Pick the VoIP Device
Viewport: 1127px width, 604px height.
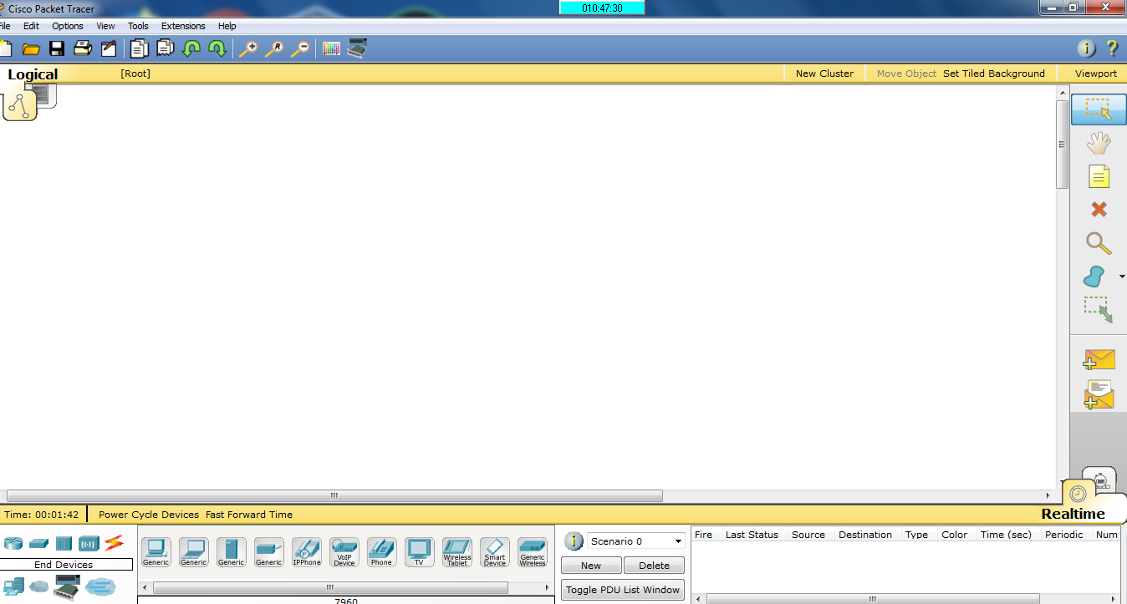(x=344, y=552)
